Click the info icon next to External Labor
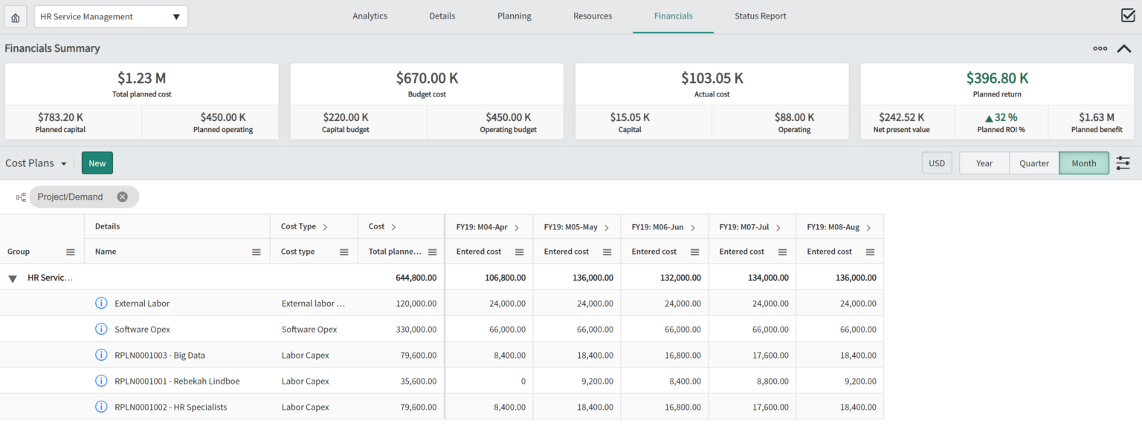1142x429 pixels. coord(101,303)
